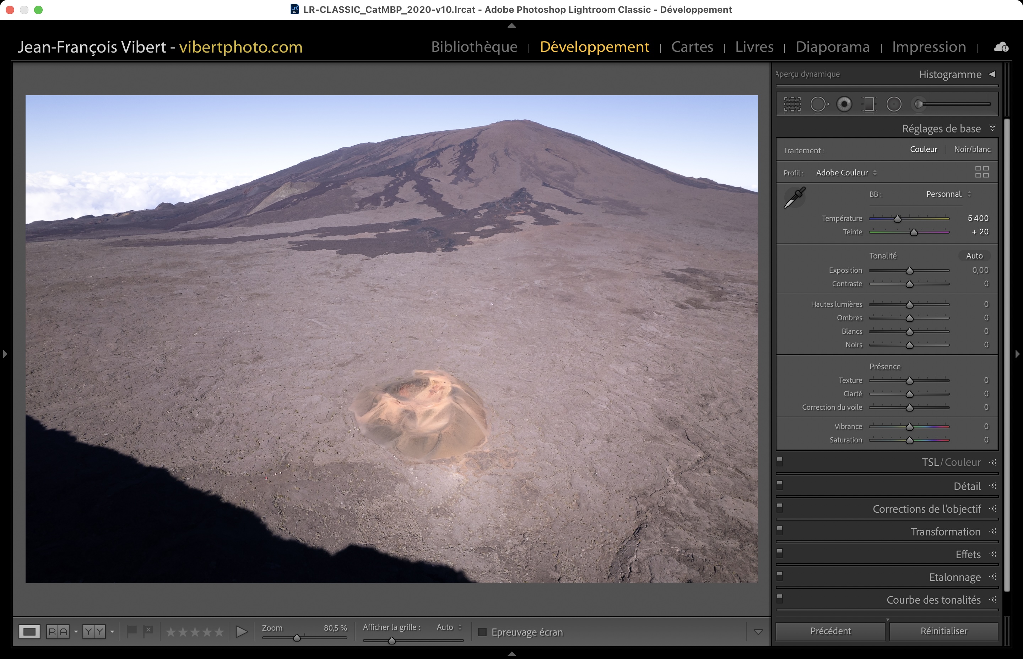Click the Réinitialiser button
The image size is (1023, 659).
pos(943,631)
